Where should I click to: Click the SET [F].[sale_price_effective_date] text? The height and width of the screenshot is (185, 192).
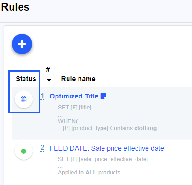click(103, 159)
